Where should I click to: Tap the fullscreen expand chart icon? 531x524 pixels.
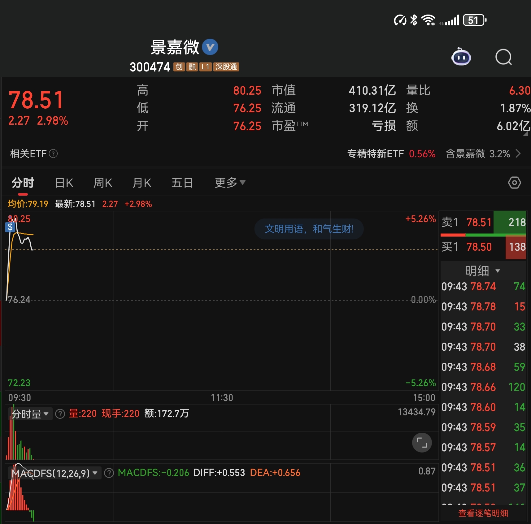(x=422, y=443)
